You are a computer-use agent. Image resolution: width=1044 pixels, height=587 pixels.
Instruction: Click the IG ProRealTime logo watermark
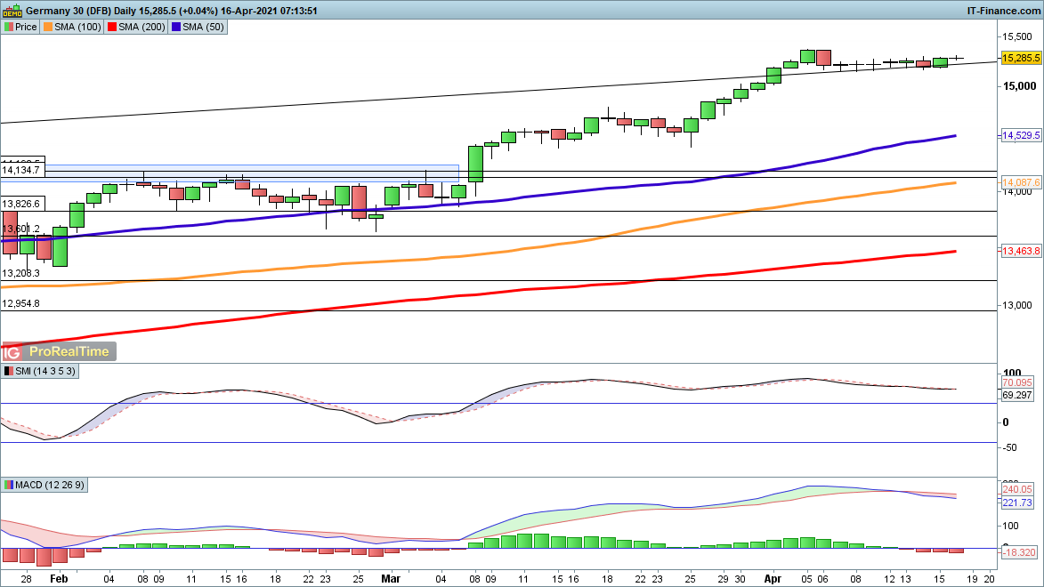[x=60, y=351]
